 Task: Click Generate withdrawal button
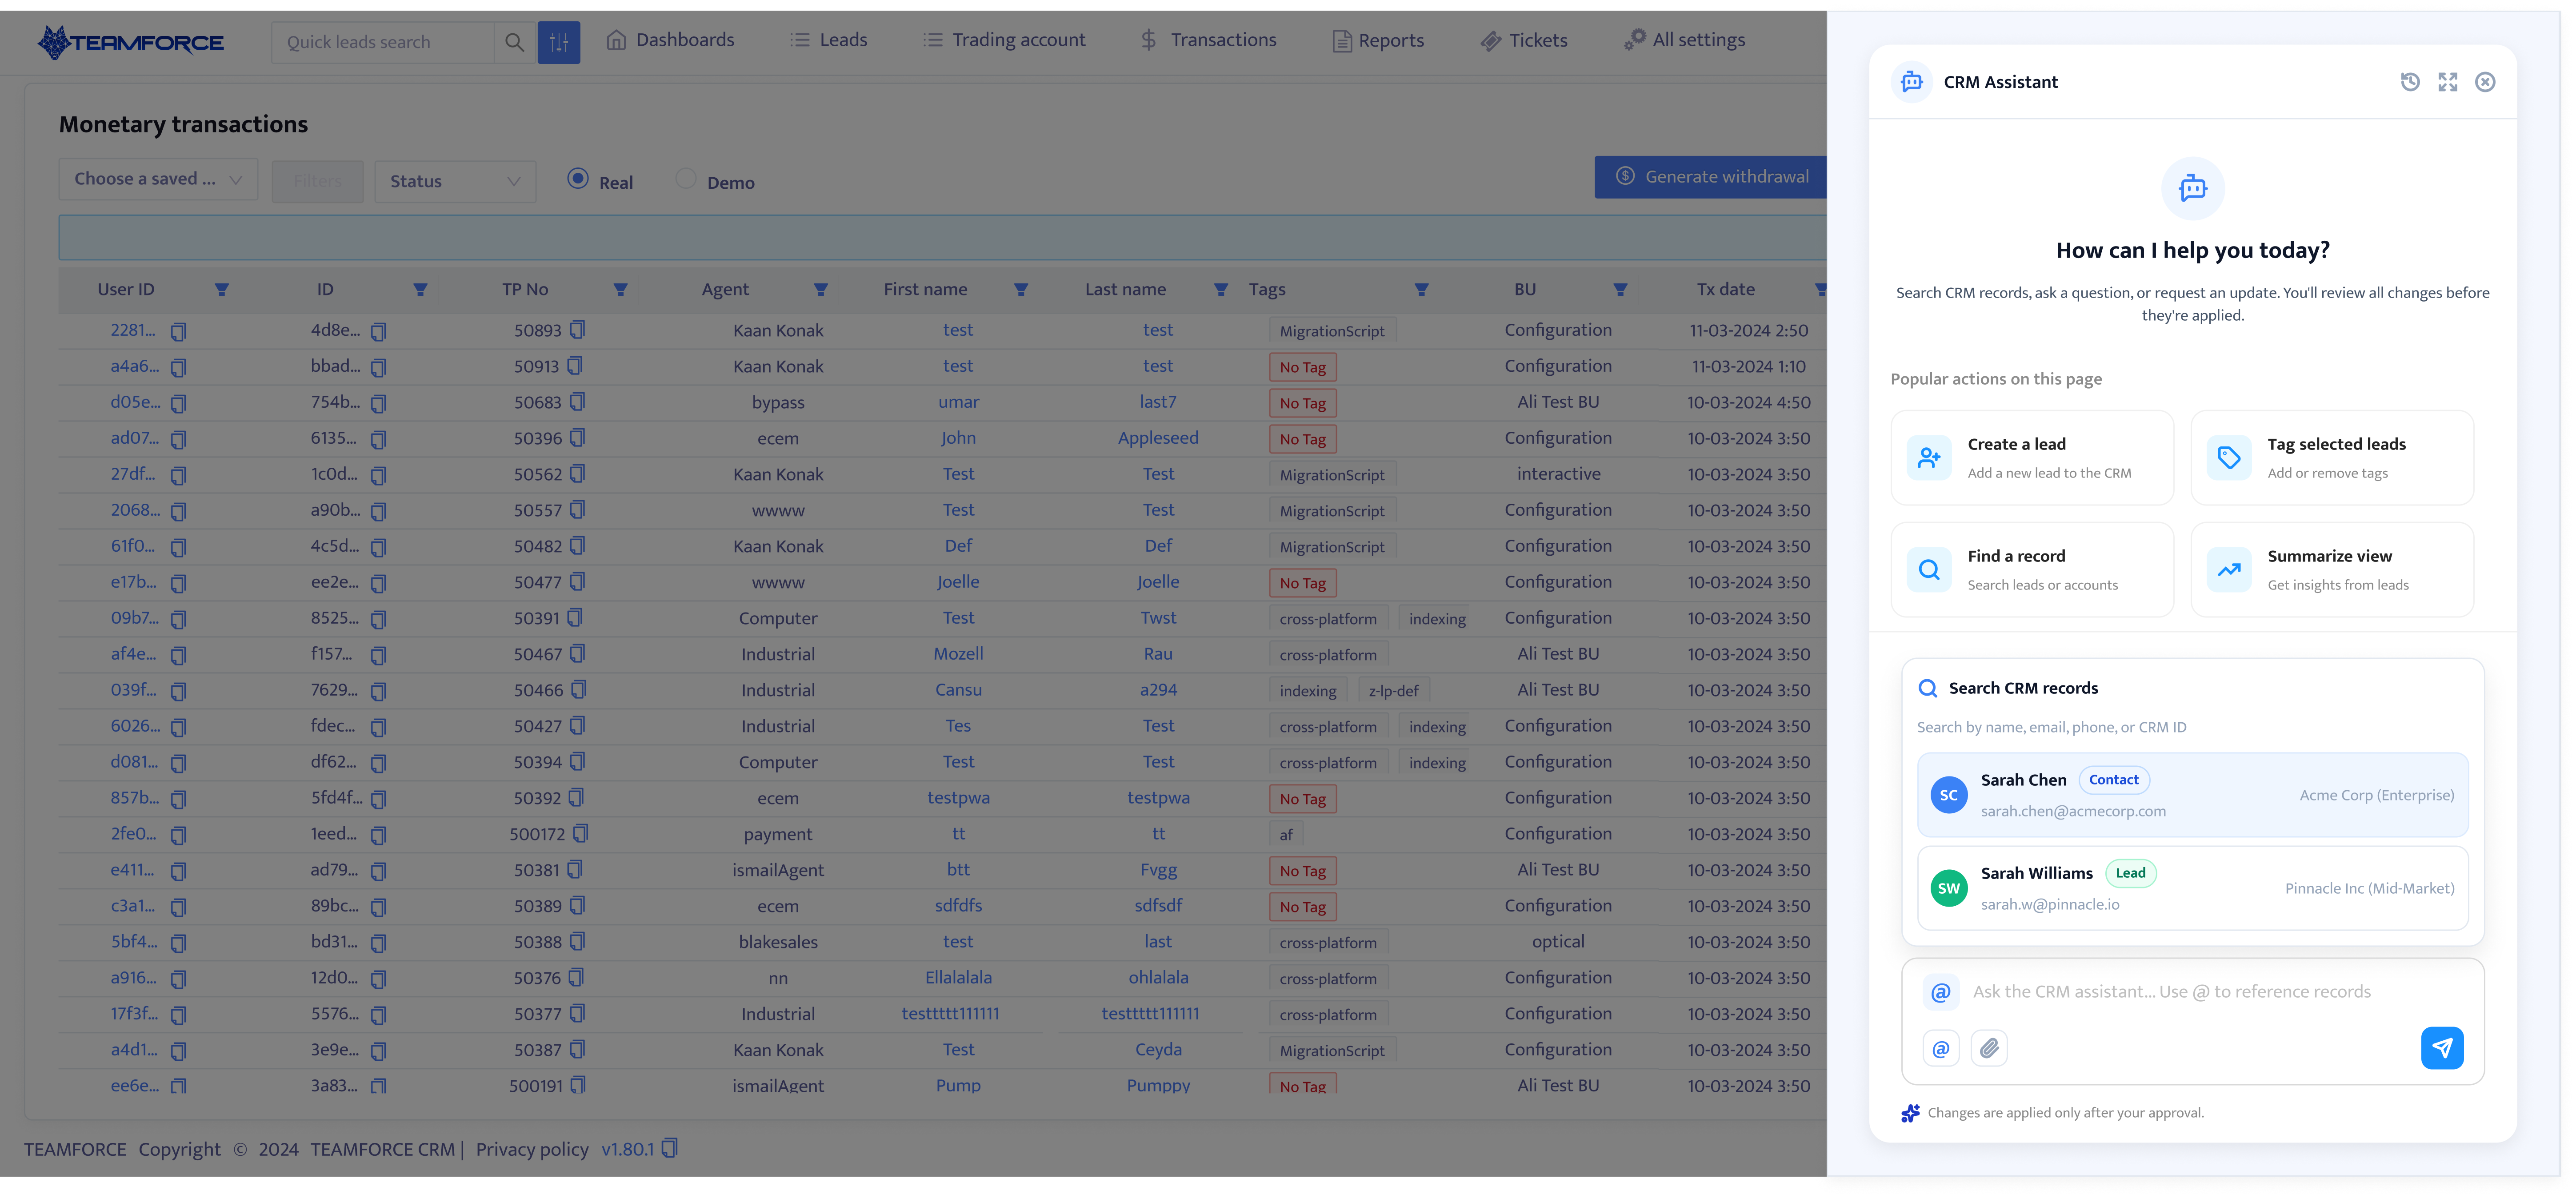tap(1710, 177)
